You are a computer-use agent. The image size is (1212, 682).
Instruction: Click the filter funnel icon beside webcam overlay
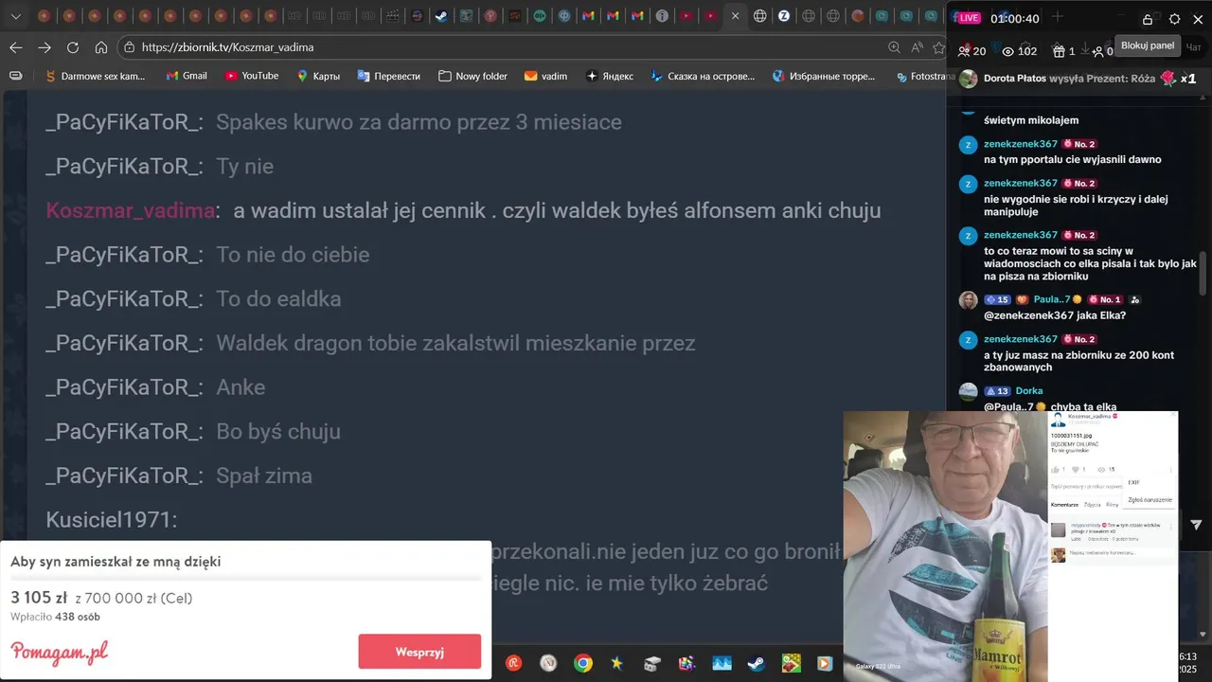[x=1195, y=525]
